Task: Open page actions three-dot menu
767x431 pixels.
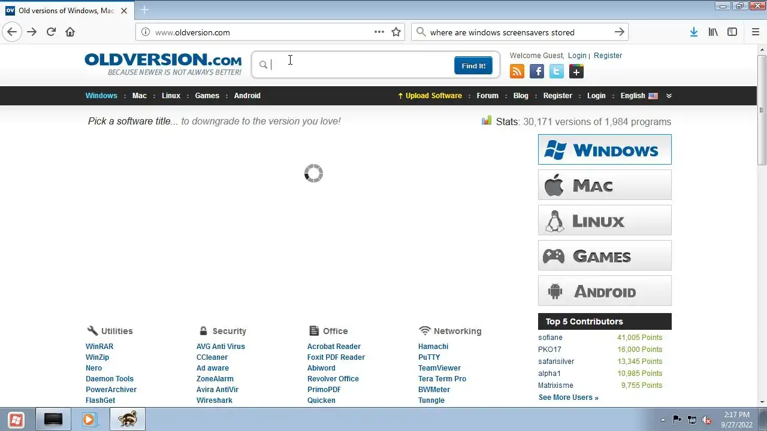Action: point(379,32)
